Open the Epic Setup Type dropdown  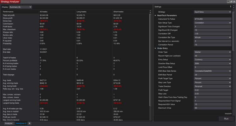tap(212, 23)
